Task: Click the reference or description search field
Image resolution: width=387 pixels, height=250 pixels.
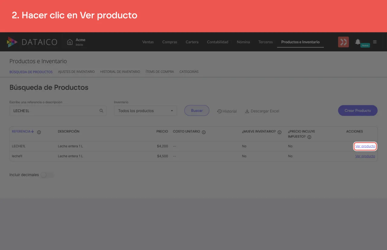Action: pyautogui.click(x=58, y=111)
